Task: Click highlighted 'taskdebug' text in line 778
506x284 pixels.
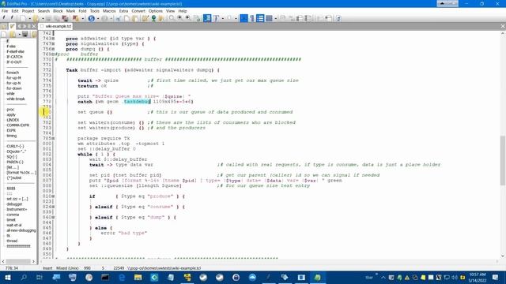Action: pyautogui.click(x=137, y=102)
